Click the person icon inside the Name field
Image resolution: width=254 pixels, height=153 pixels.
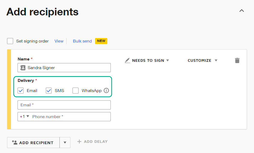click(22, 68)
